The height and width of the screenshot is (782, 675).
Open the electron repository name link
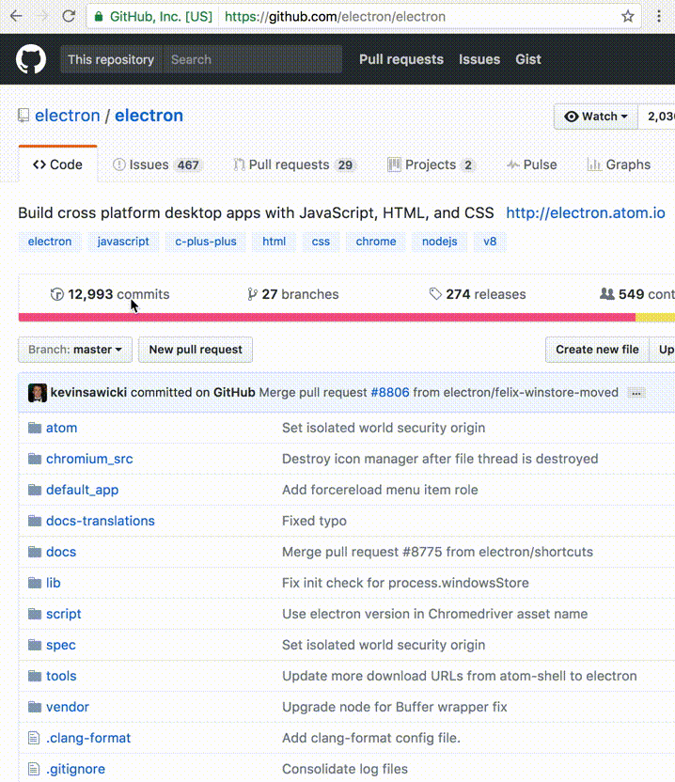tap(149, 116)
